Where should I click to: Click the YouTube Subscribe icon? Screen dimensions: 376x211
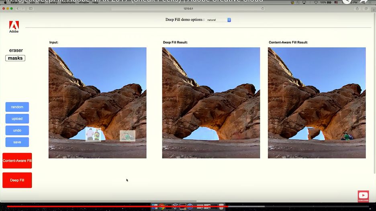(363, 196)
